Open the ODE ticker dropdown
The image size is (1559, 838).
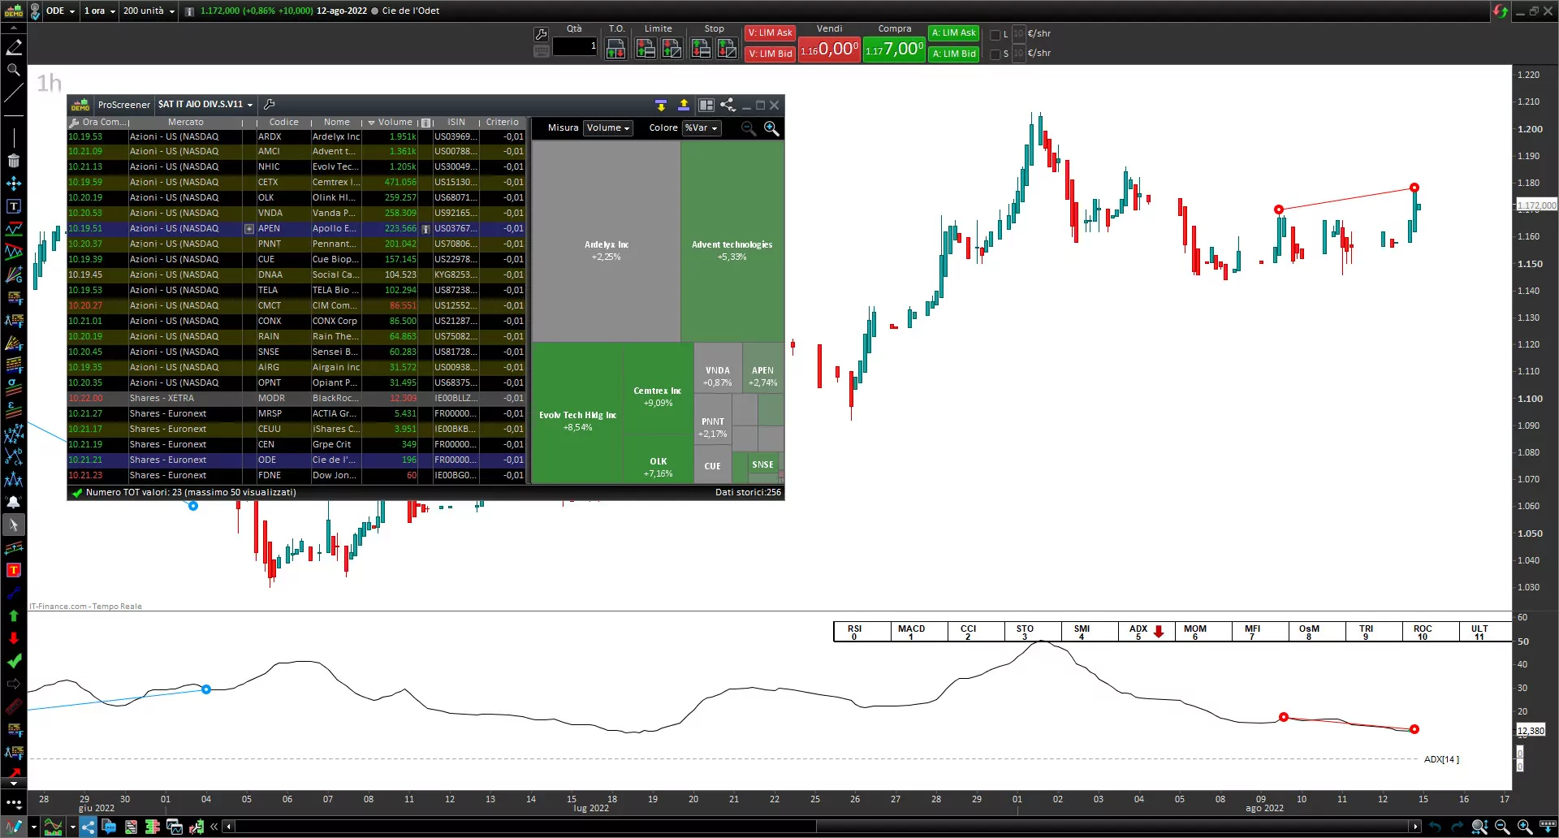coord(61,11)
